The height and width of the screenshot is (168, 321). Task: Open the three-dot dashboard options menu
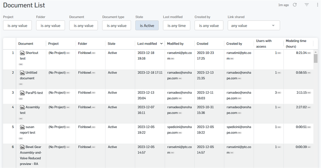(x=317, y=5)
